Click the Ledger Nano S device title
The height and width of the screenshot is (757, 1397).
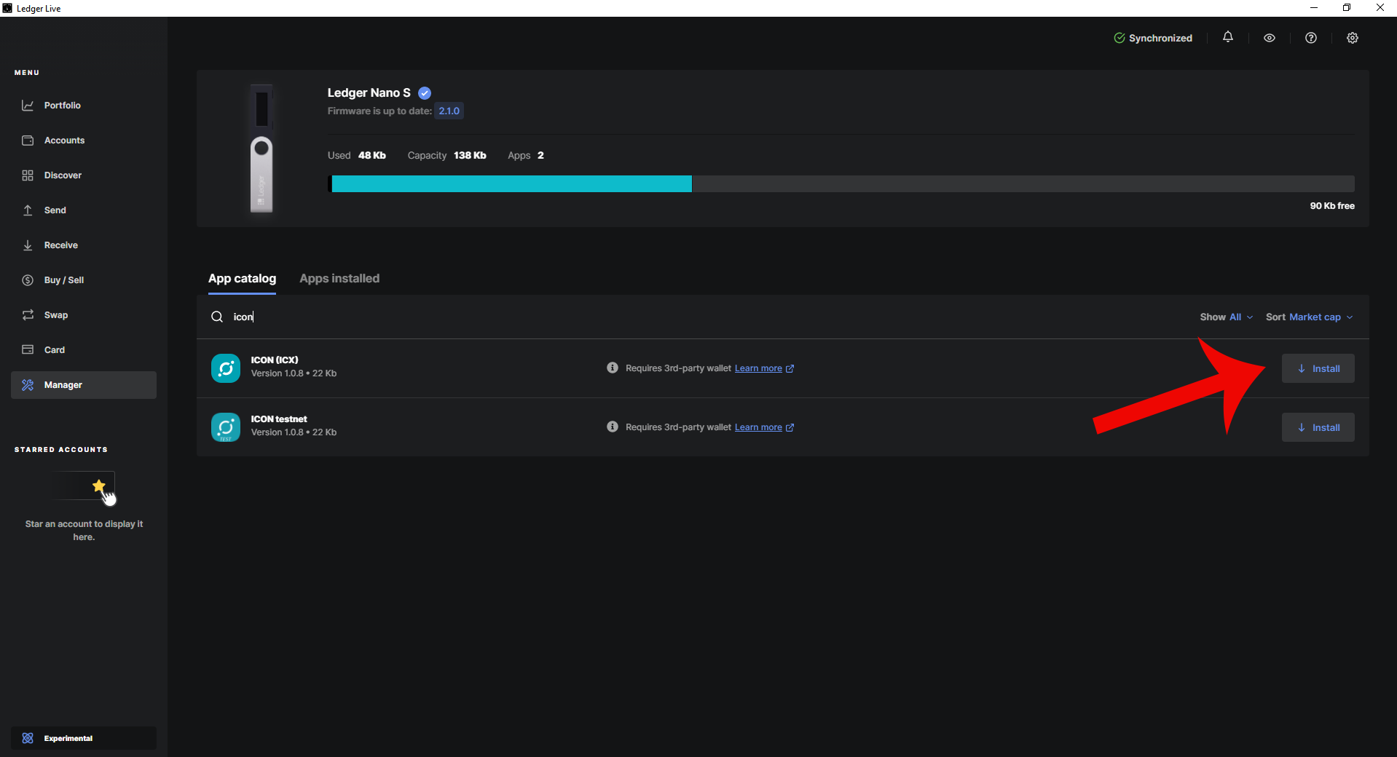(x=369, y=93)
